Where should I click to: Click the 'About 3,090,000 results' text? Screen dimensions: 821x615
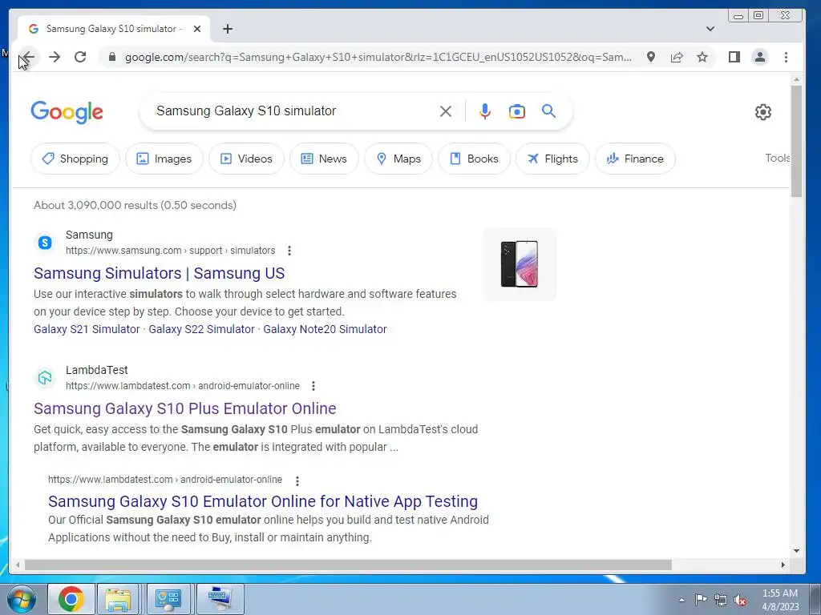click(x=135, y=205)
